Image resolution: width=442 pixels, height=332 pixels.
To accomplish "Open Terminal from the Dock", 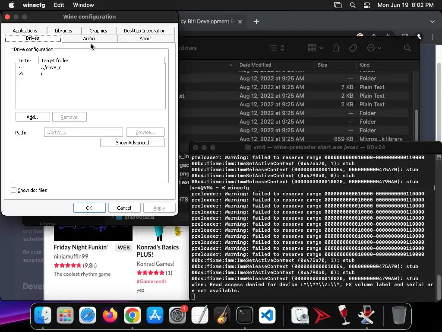I will coord(244,315).
